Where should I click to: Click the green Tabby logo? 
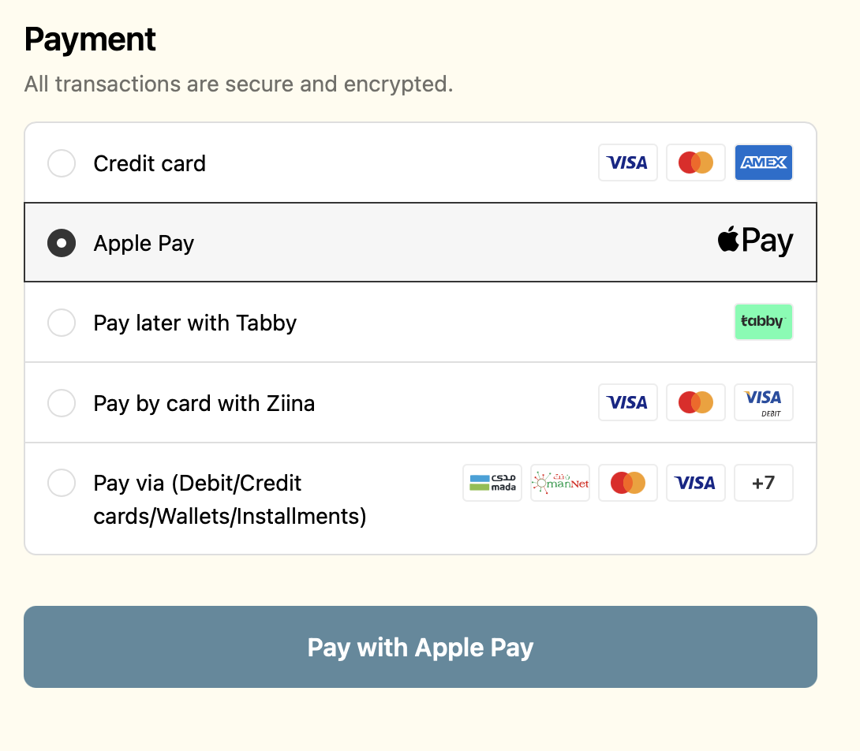[x=763, y=322]
